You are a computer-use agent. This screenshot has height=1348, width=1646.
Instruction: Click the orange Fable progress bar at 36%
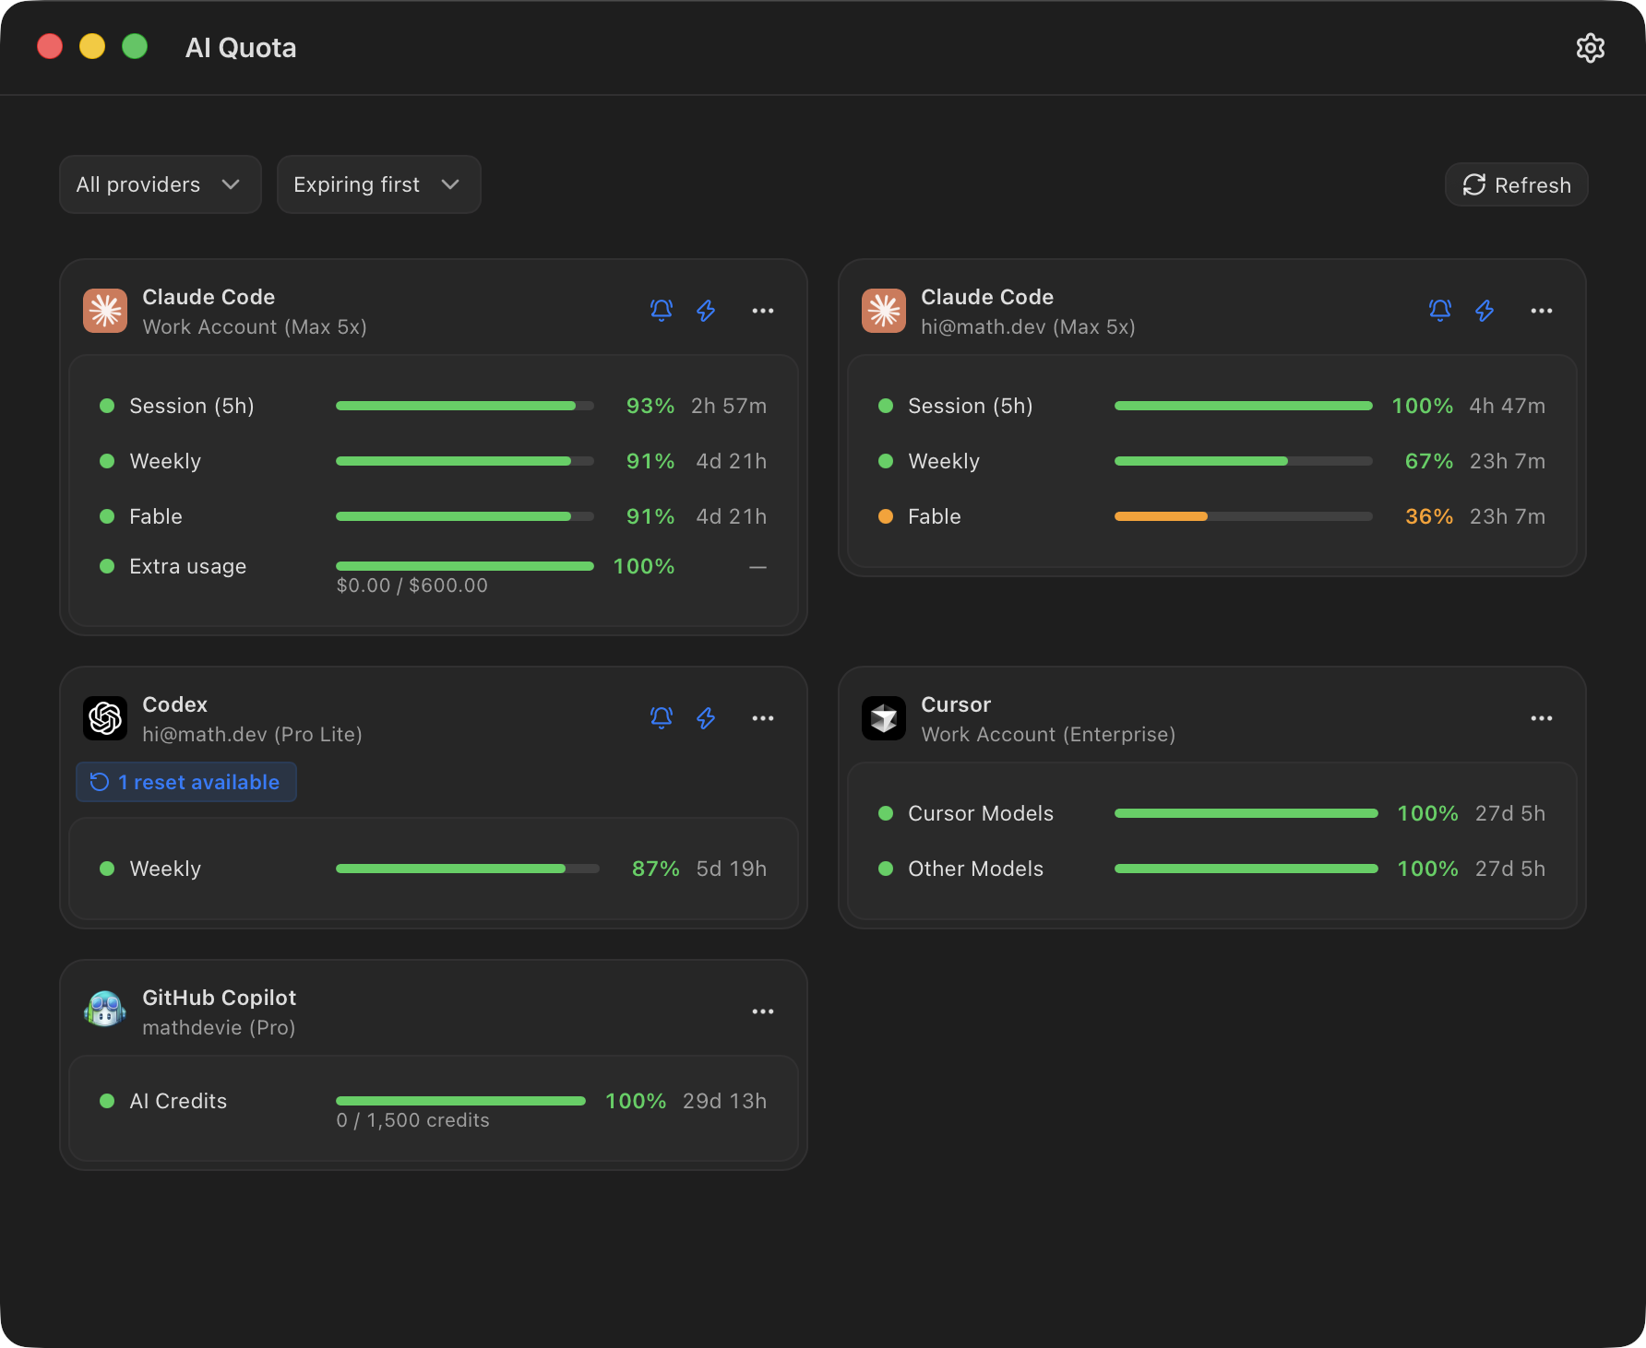coord(1243,516)
